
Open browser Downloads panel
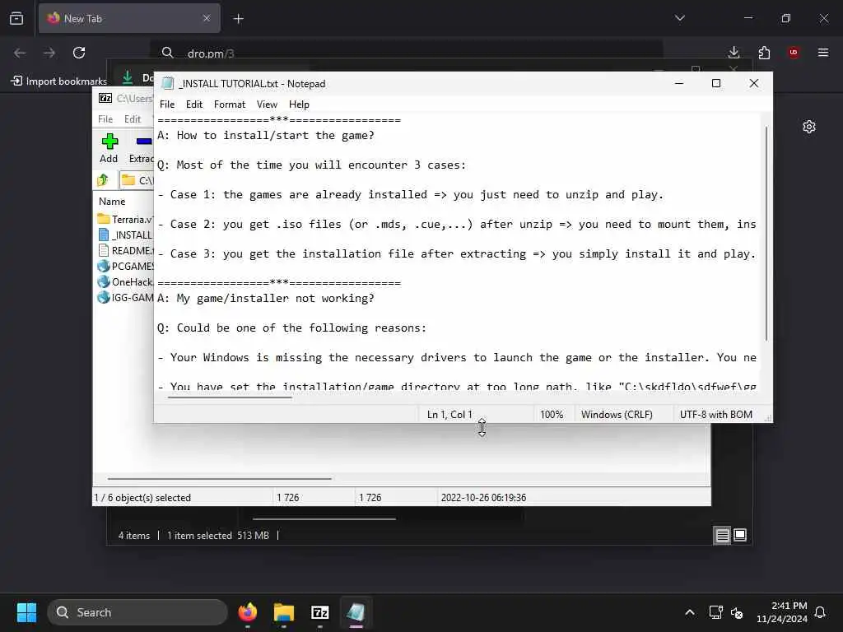[x=734, y=53]
